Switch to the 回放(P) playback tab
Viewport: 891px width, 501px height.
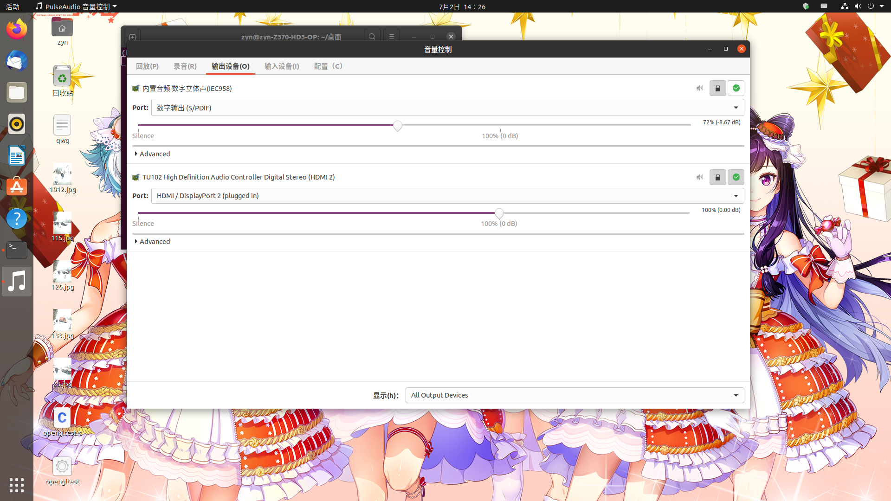tap(147, 66)
